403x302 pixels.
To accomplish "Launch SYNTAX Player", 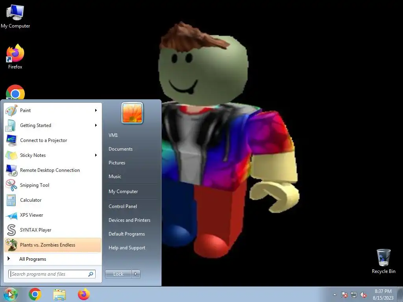I will point(52,230).
